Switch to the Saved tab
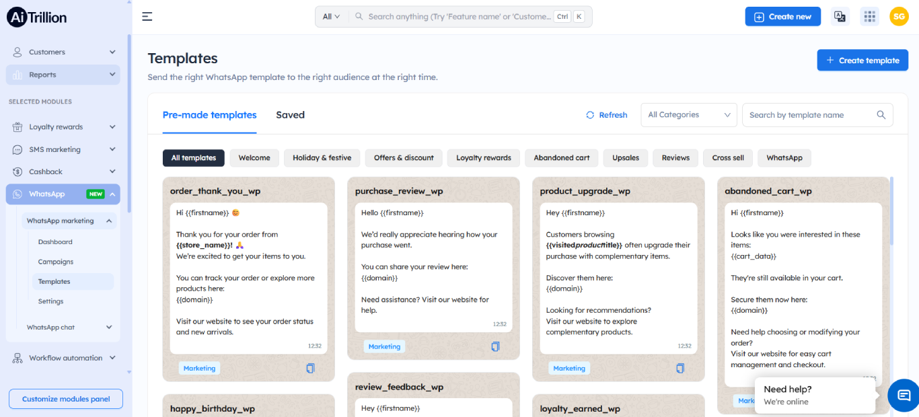This screenshot has height=417, width=919. tap(290, 114)
